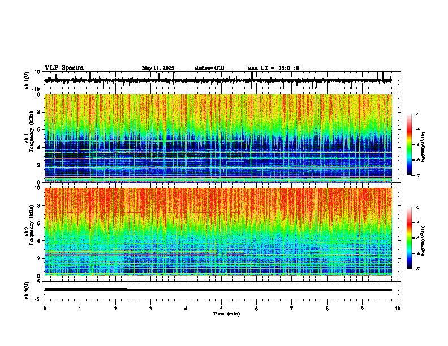The image size is (448, 346).
Task: Click the time axis tick label "8"
Action: [327, 309]
